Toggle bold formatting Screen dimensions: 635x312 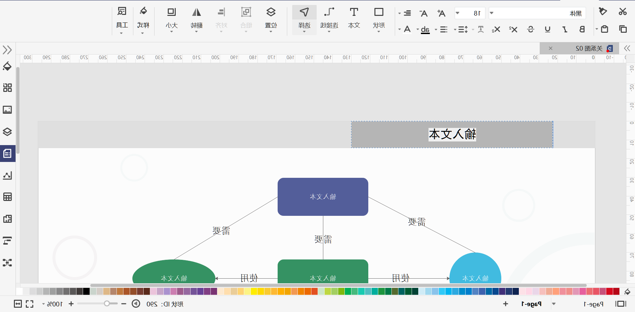(582, 29)
